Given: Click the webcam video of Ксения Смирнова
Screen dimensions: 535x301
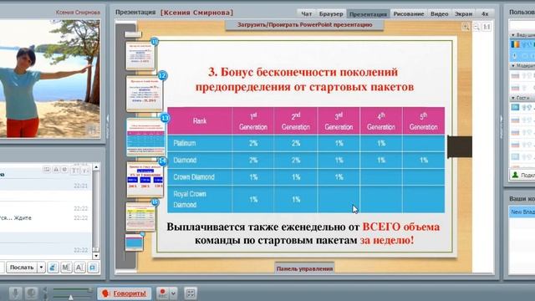Looking at the screenshot, I should [50, 78].
